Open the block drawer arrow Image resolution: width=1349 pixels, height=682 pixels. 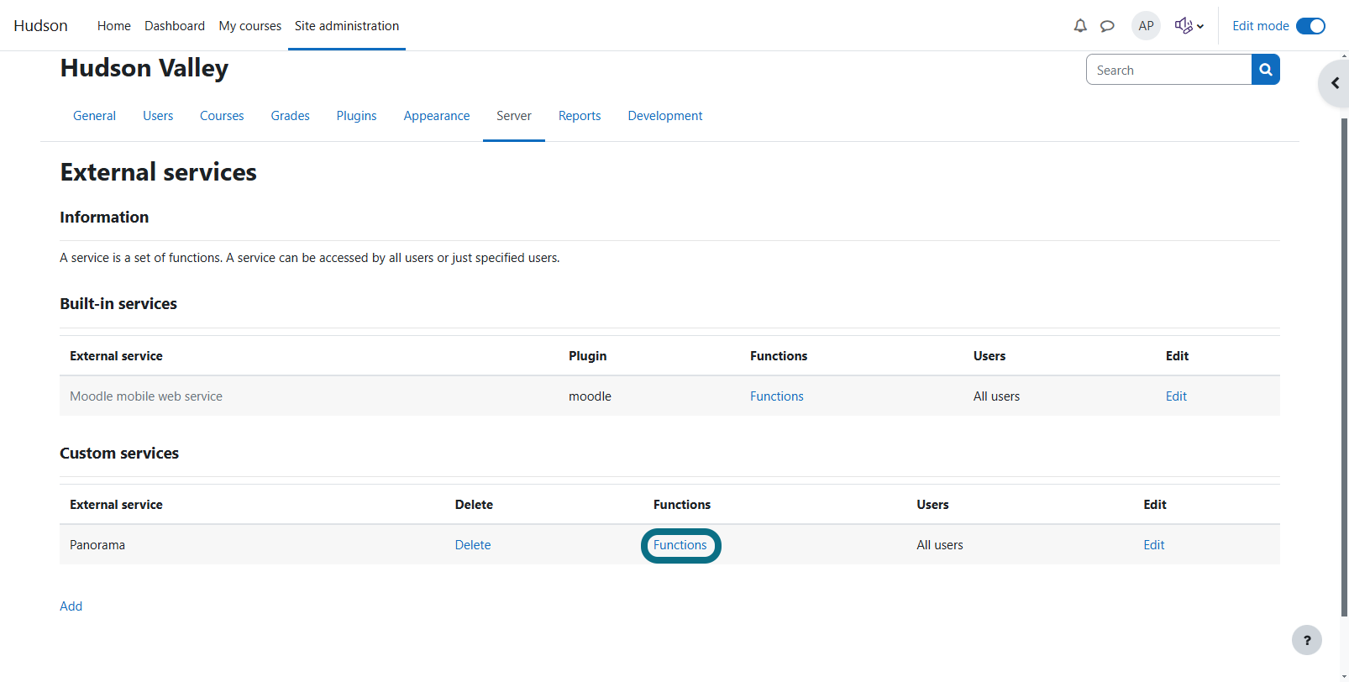[x=1334, y=83]
